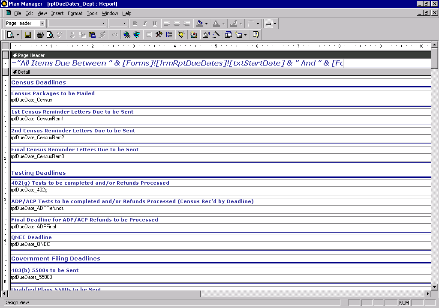Toggle Underline formatting

pyautogui.click(x=154, y=23)
